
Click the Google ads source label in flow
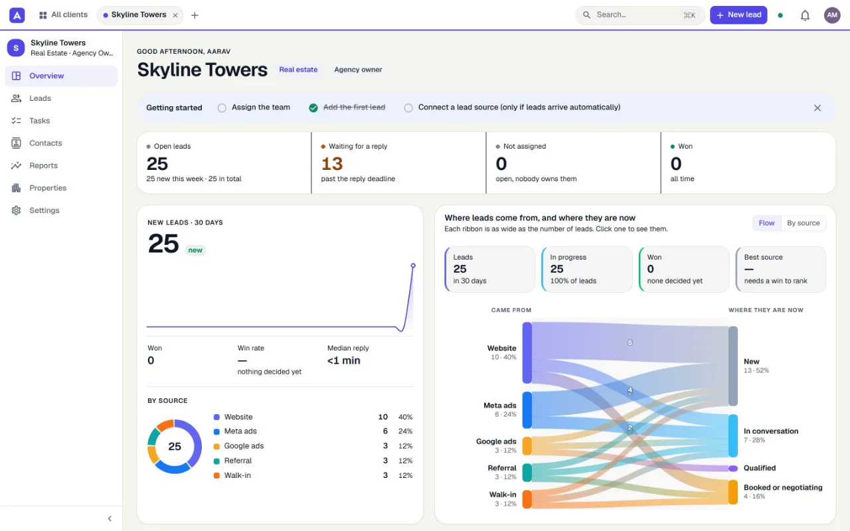click(496, 441)
